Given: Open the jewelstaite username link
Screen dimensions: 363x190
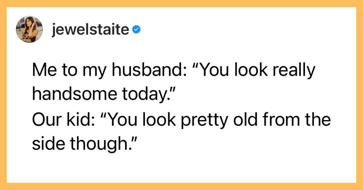Looking at the screenshot, I should [x=91, y=30].
